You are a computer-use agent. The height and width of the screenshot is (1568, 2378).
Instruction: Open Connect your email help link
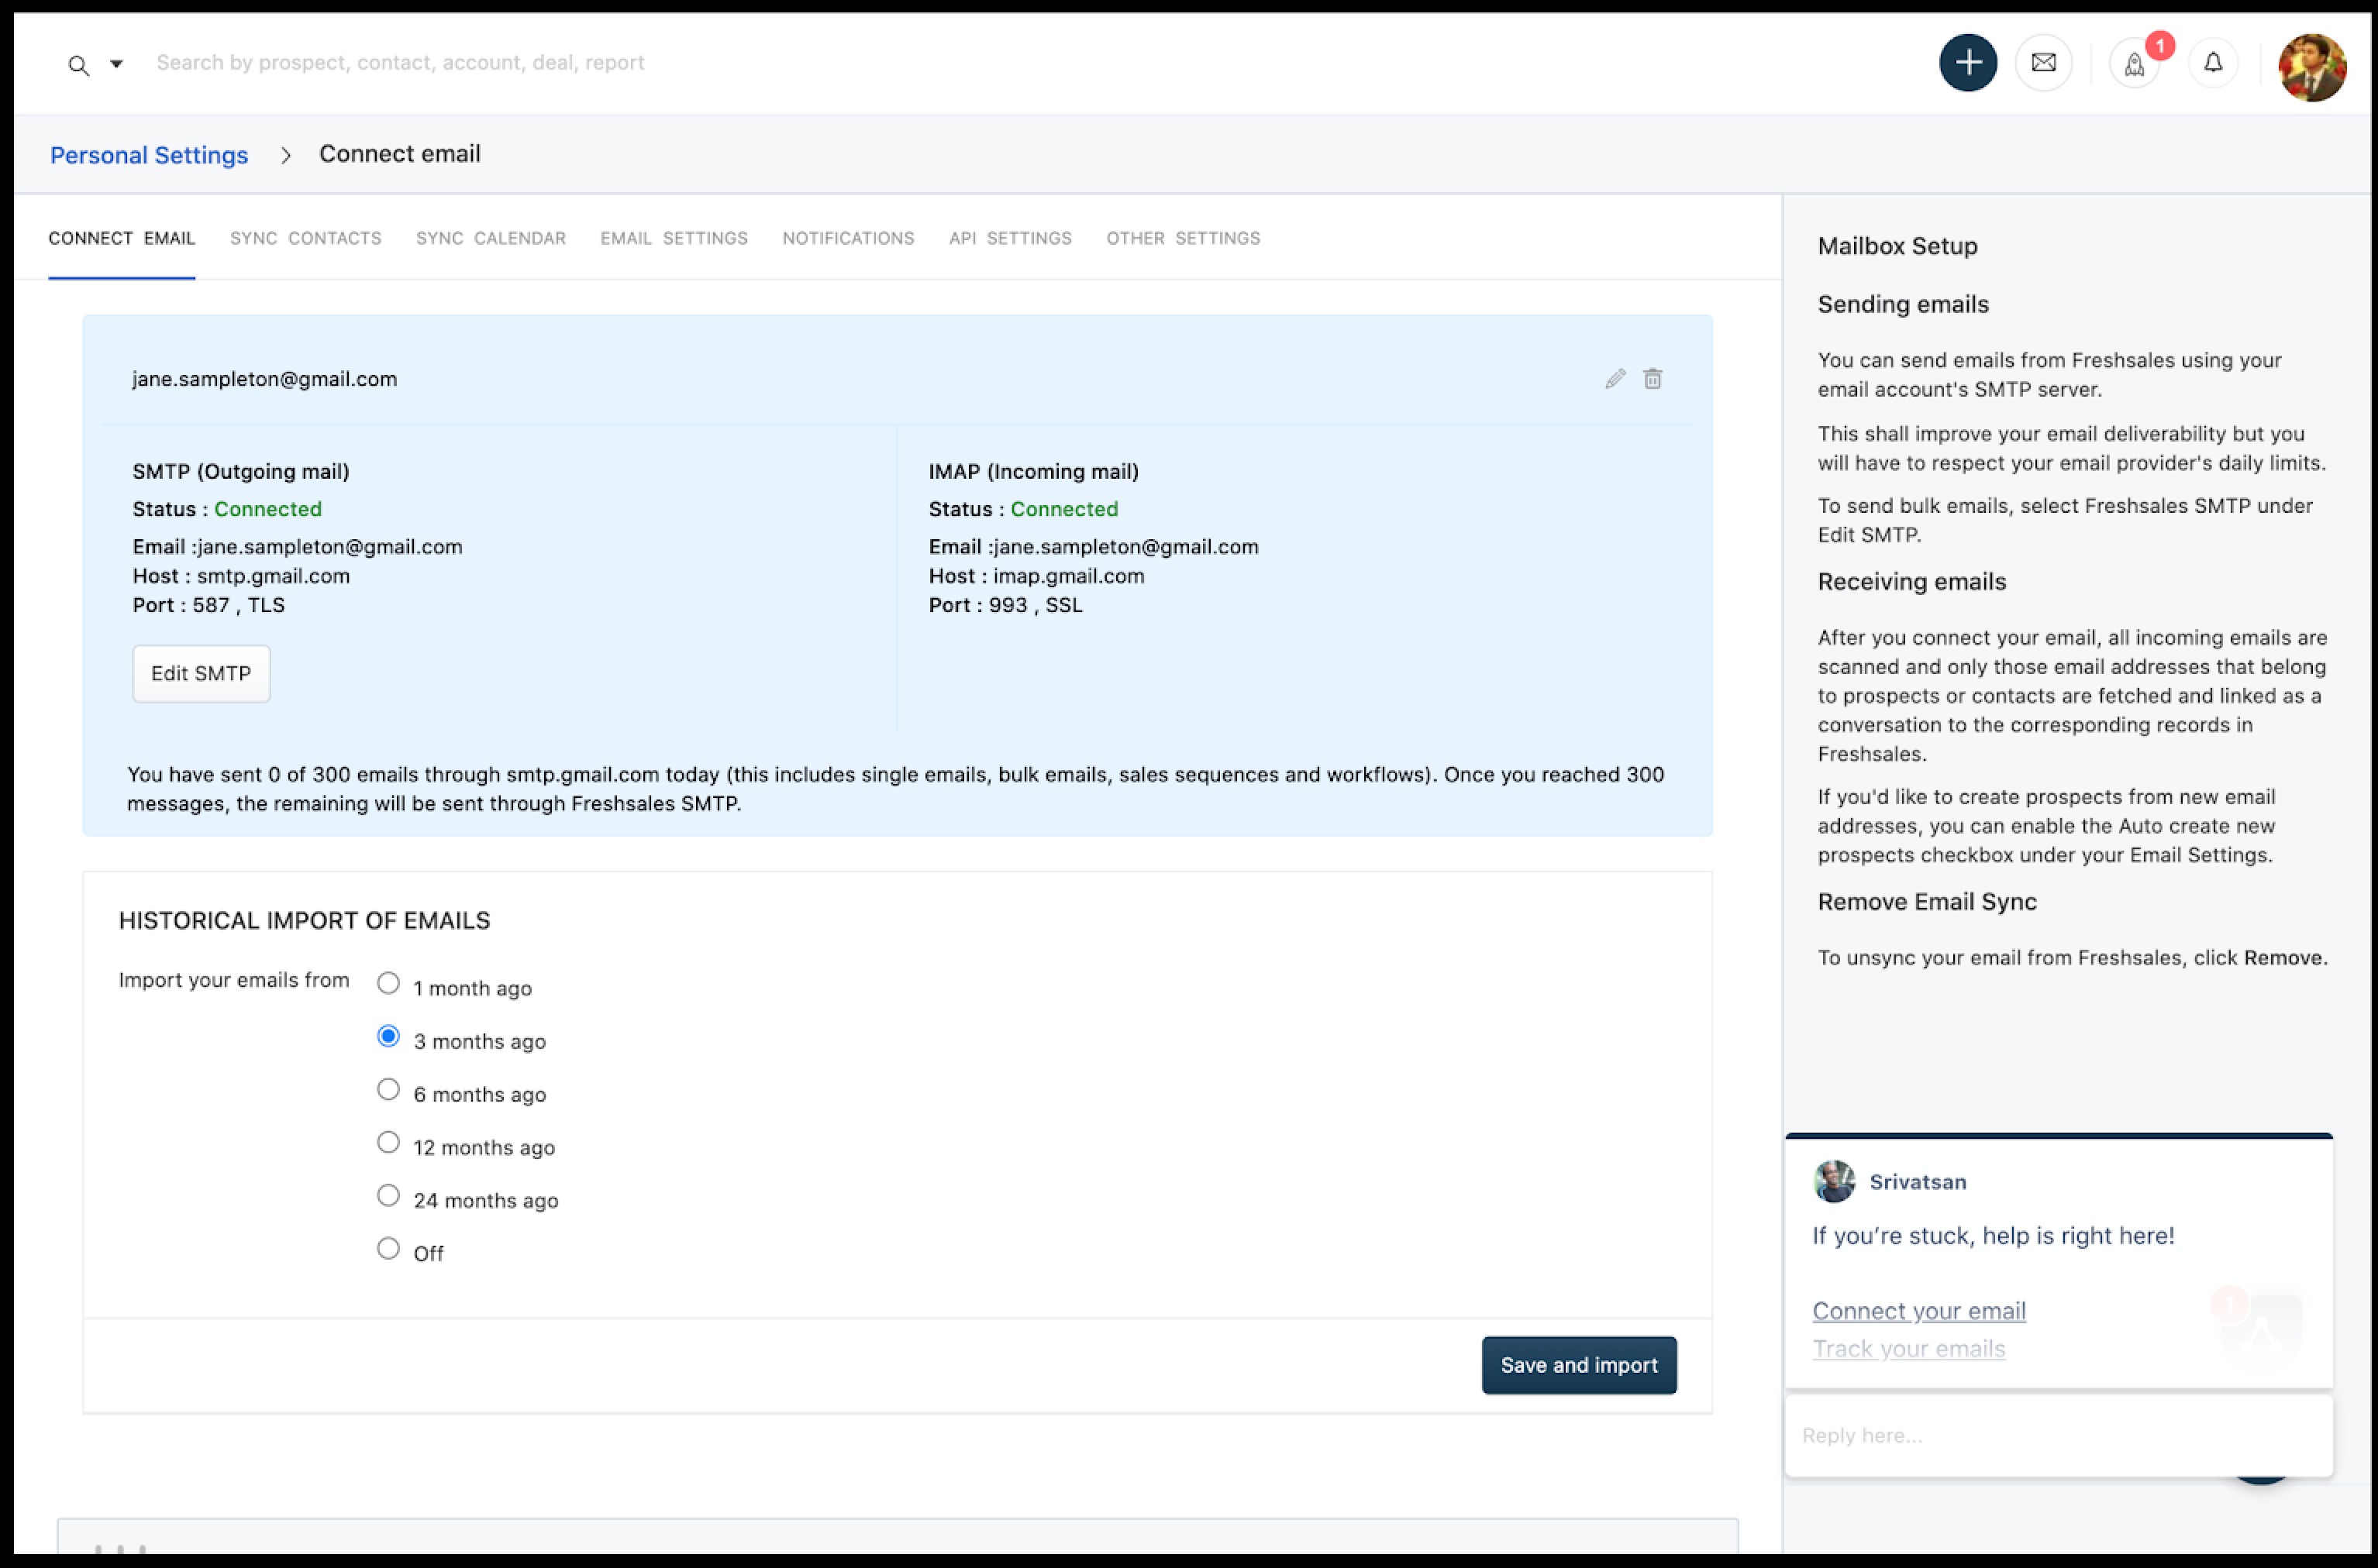[x=1919, y=1310]
